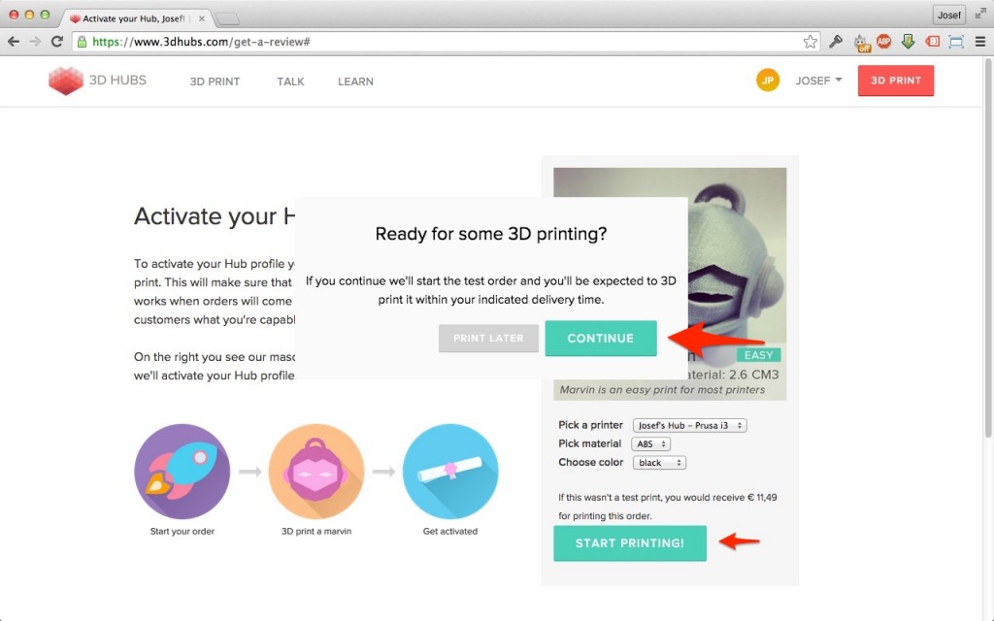
Task: Switch to the LEARN section
Action: [x=355, y=82]
